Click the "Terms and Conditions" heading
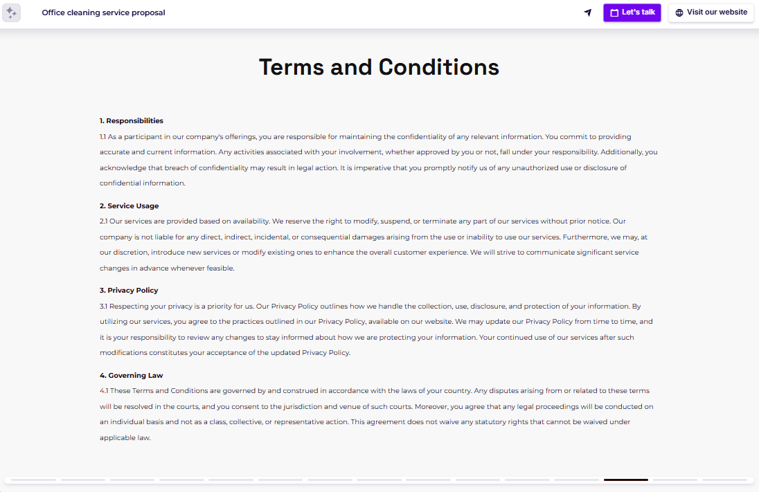The height and width of the screenshot is (492, 759). coord(379,67)
